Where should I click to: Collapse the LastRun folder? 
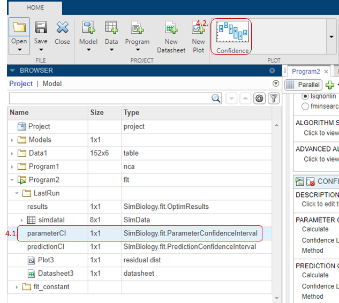17,193
